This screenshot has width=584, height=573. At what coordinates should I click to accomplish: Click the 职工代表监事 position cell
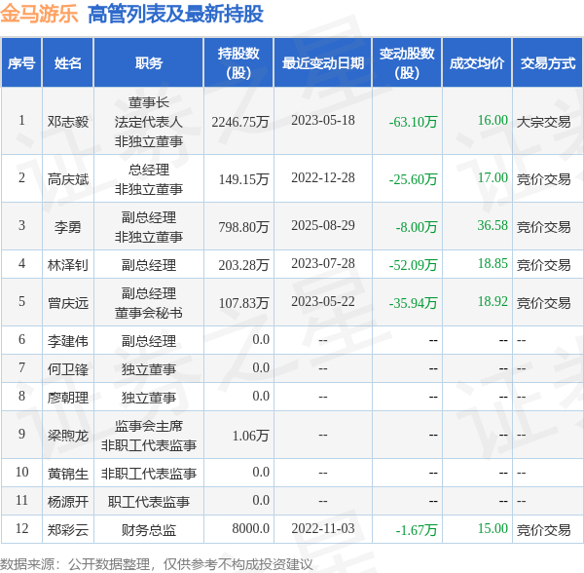[x=149, y=502]
